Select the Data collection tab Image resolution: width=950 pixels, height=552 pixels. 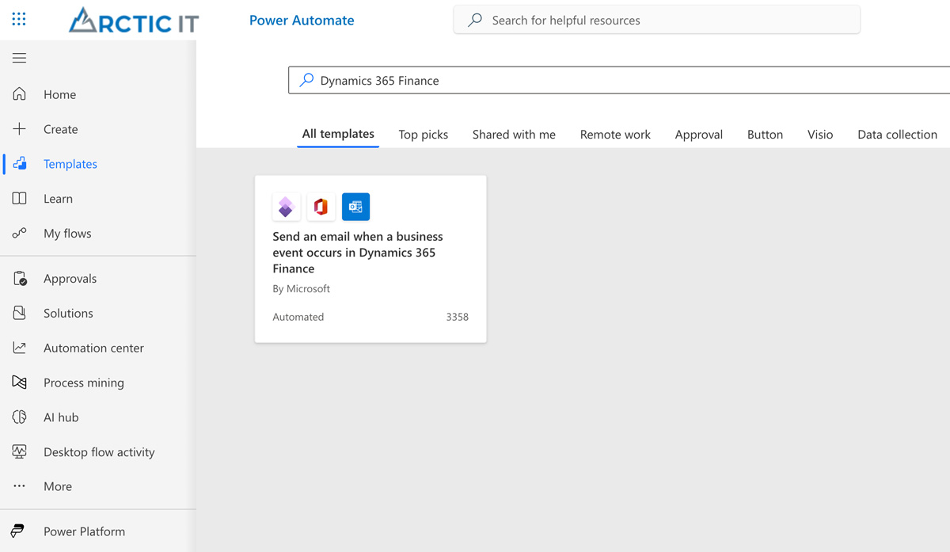click(897, 135)
